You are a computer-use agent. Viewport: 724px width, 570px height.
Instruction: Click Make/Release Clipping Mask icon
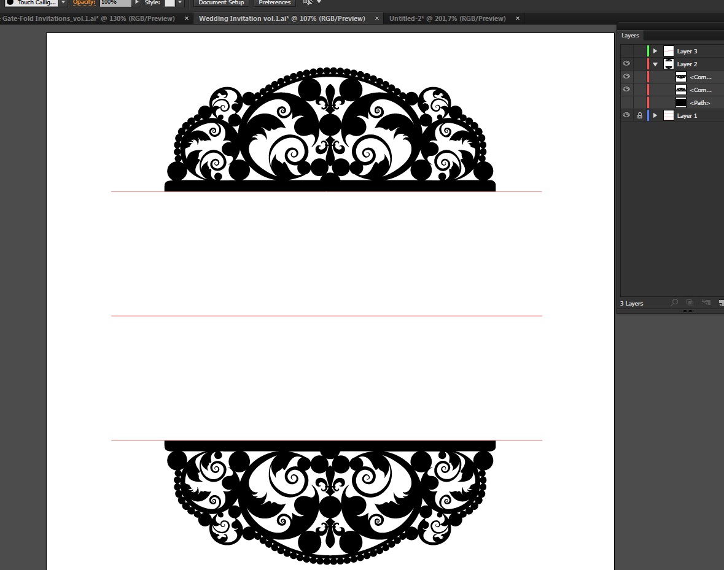(x=690, y=302)
